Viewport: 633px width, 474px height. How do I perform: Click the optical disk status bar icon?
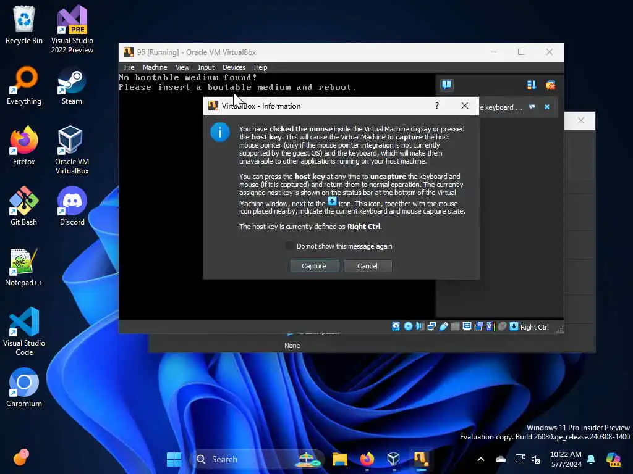(x=408, y=326)
